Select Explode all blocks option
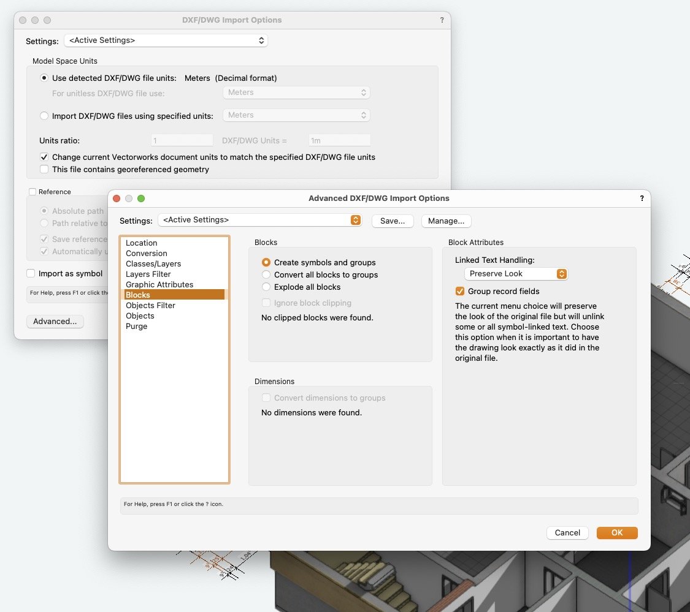 (x=266, y=287)
